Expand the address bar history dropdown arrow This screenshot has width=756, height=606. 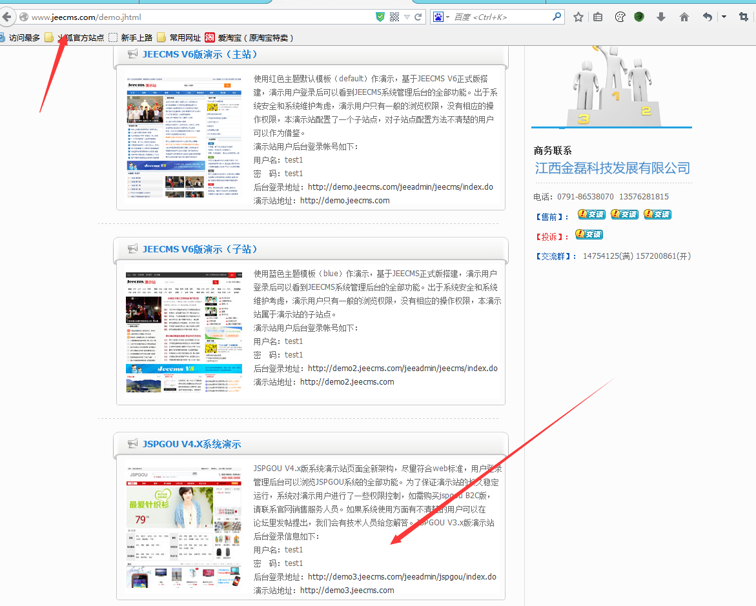tap(407, 17)
